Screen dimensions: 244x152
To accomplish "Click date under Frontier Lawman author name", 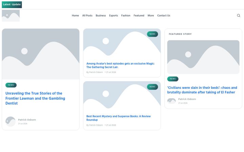I will pos(23,124).
